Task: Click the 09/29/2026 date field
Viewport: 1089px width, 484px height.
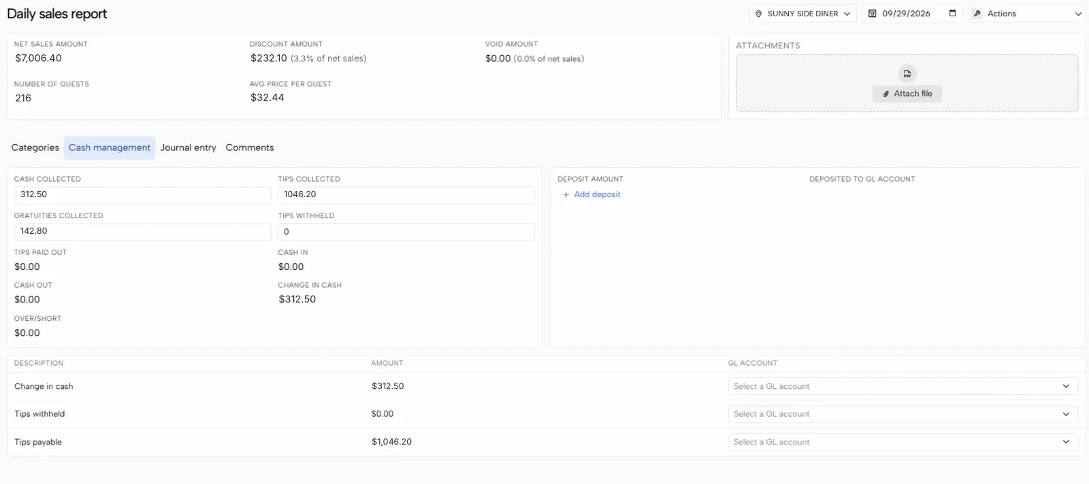Action: 913,14
